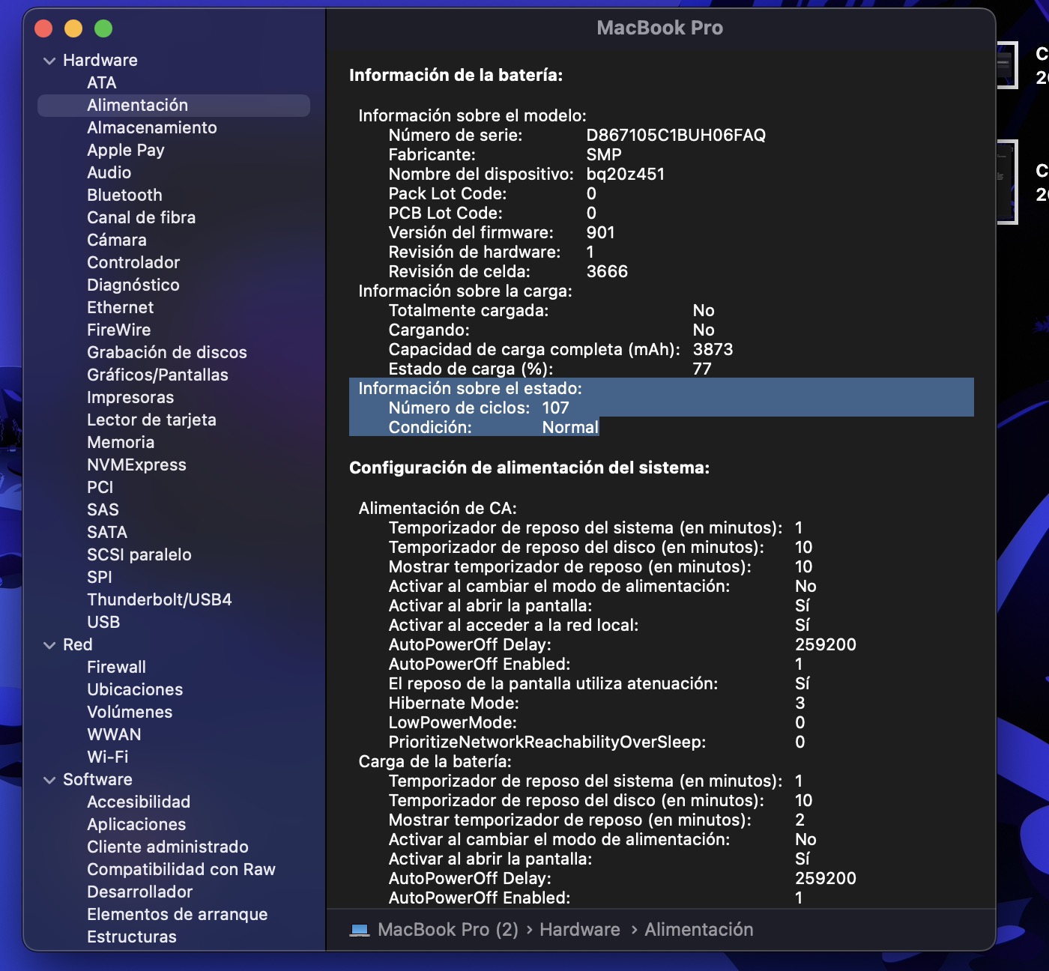This screenshot has width=1049, height=971.
Task: Open Elementos de arranque entry
Action: click(x=177, y=914)
